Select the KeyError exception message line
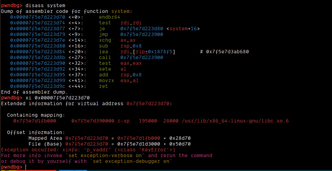The image size is (332, 171). [88, 150]
